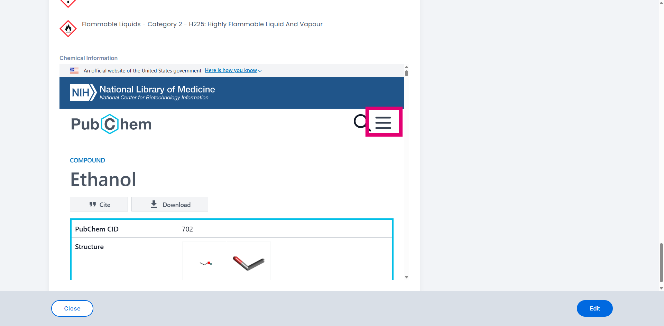Click the page scrollbar up arrow
Image resolution: width=664 pixels, height=326 pixels.
coord(661,2)
